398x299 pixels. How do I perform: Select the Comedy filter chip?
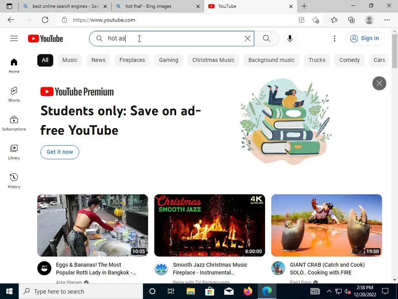pyautogui.click(x=349, y=60)
